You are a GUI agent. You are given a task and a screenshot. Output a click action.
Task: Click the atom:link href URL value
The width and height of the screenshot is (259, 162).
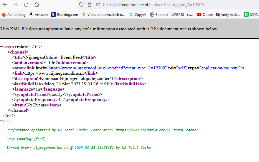coord(107,68)
